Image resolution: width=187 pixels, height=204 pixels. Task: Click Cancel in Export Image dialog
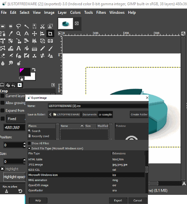[138, 200]
